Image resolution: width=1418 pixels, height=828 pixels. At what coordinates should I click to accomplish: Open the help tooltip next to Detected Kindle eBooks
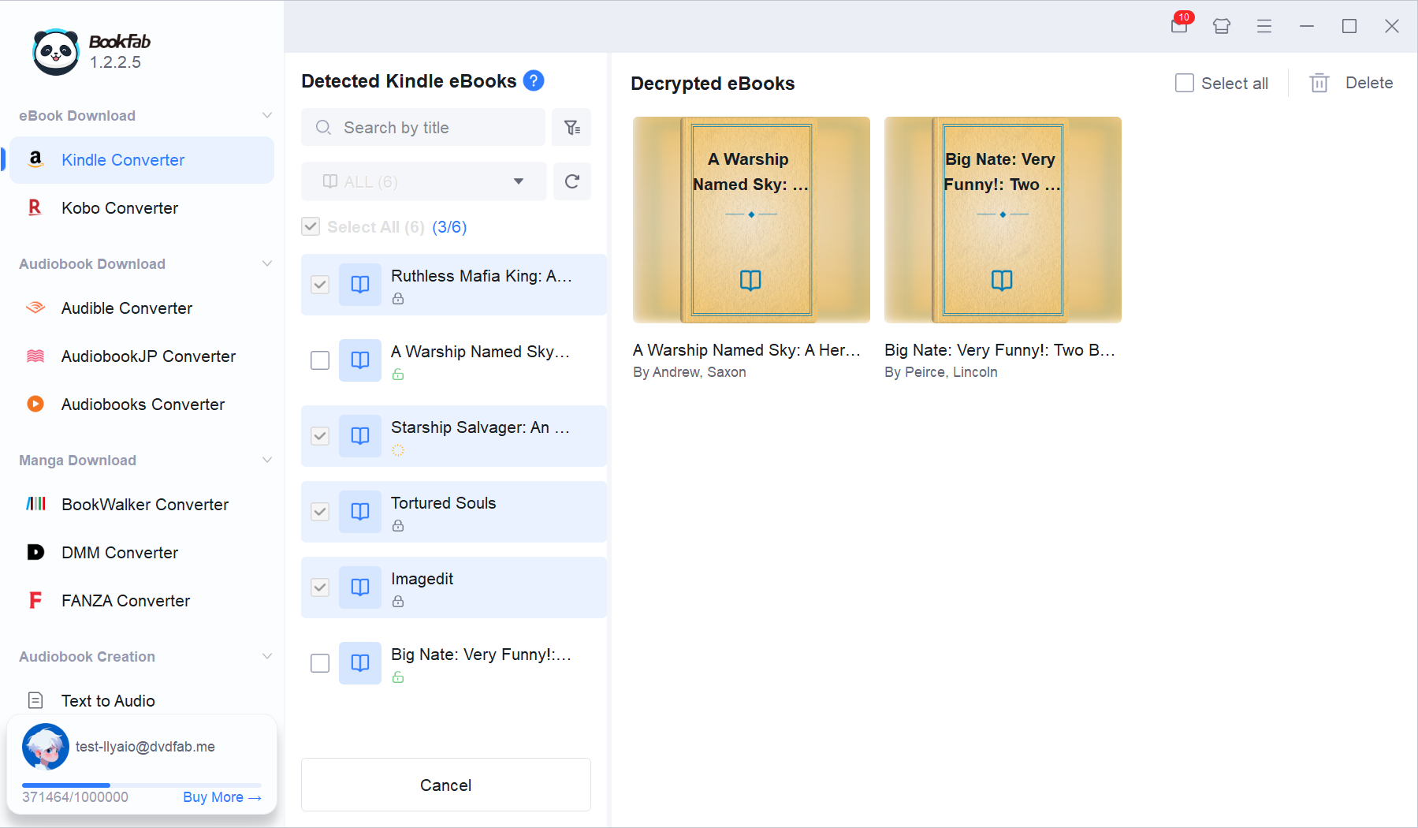[533, 80]
